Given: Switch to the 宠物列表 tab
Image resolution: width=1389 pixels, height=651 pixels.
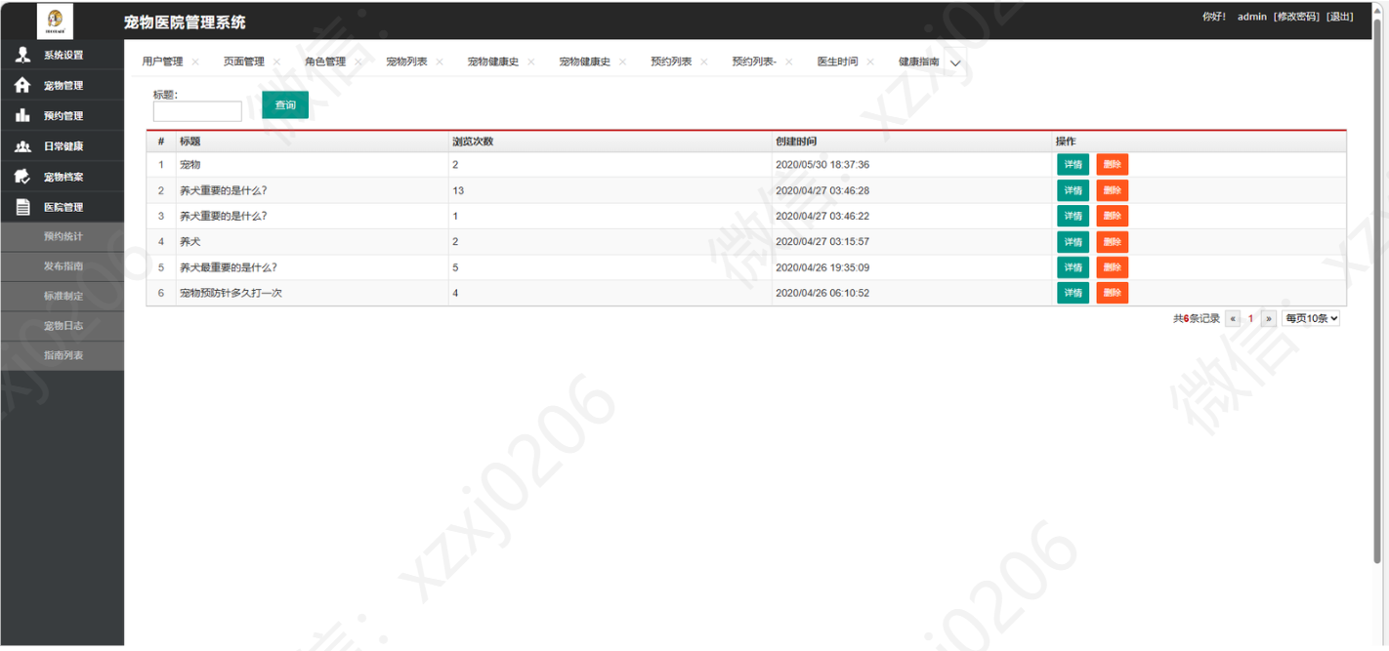Looking at the screenshot, I should [406, 61].
